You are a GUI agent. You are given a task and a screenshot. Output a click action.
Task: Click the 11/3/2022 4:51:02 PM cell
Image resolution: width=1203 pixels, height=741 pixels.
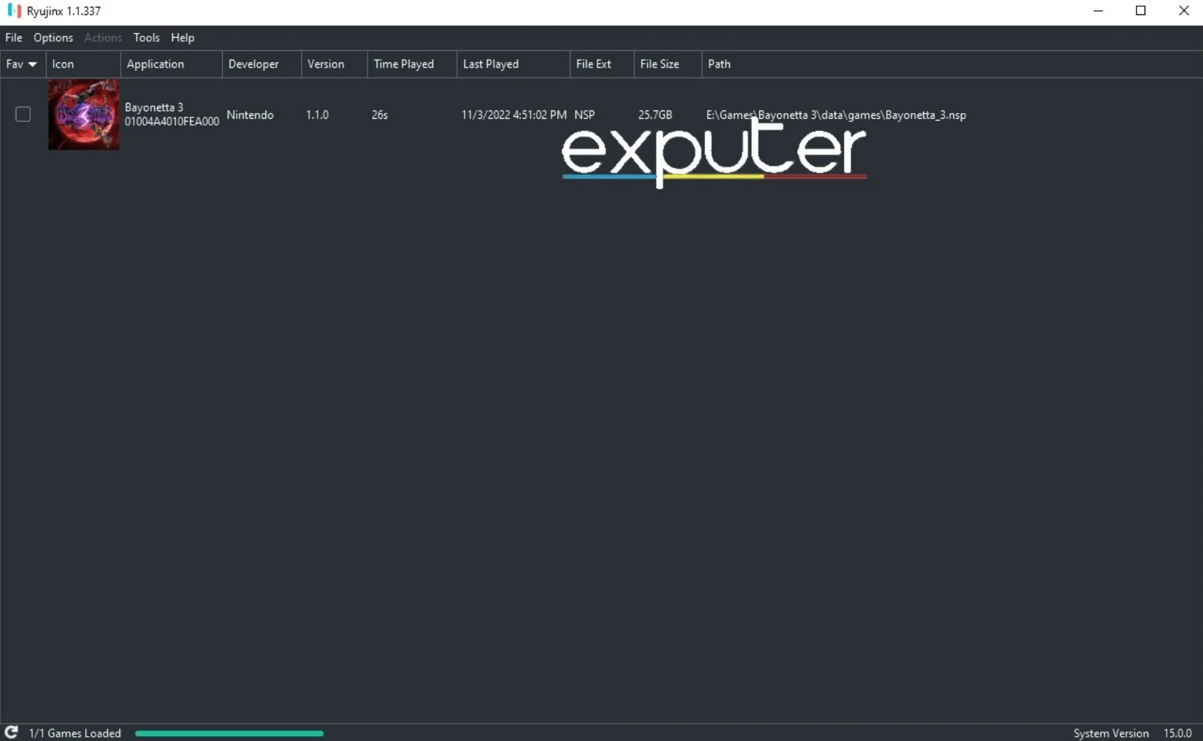[514, 115]
